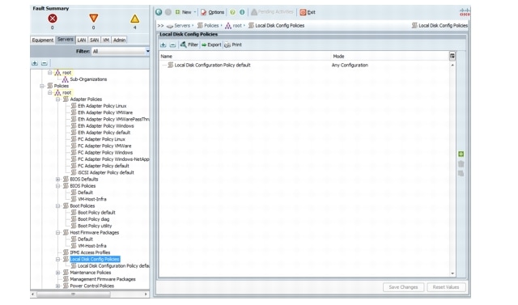The width and height of the screenshot is (518, 305).
Task: Click minus icon in Local Disk Config toolbar
Action: pyautogui.click(x=172, y=44)
